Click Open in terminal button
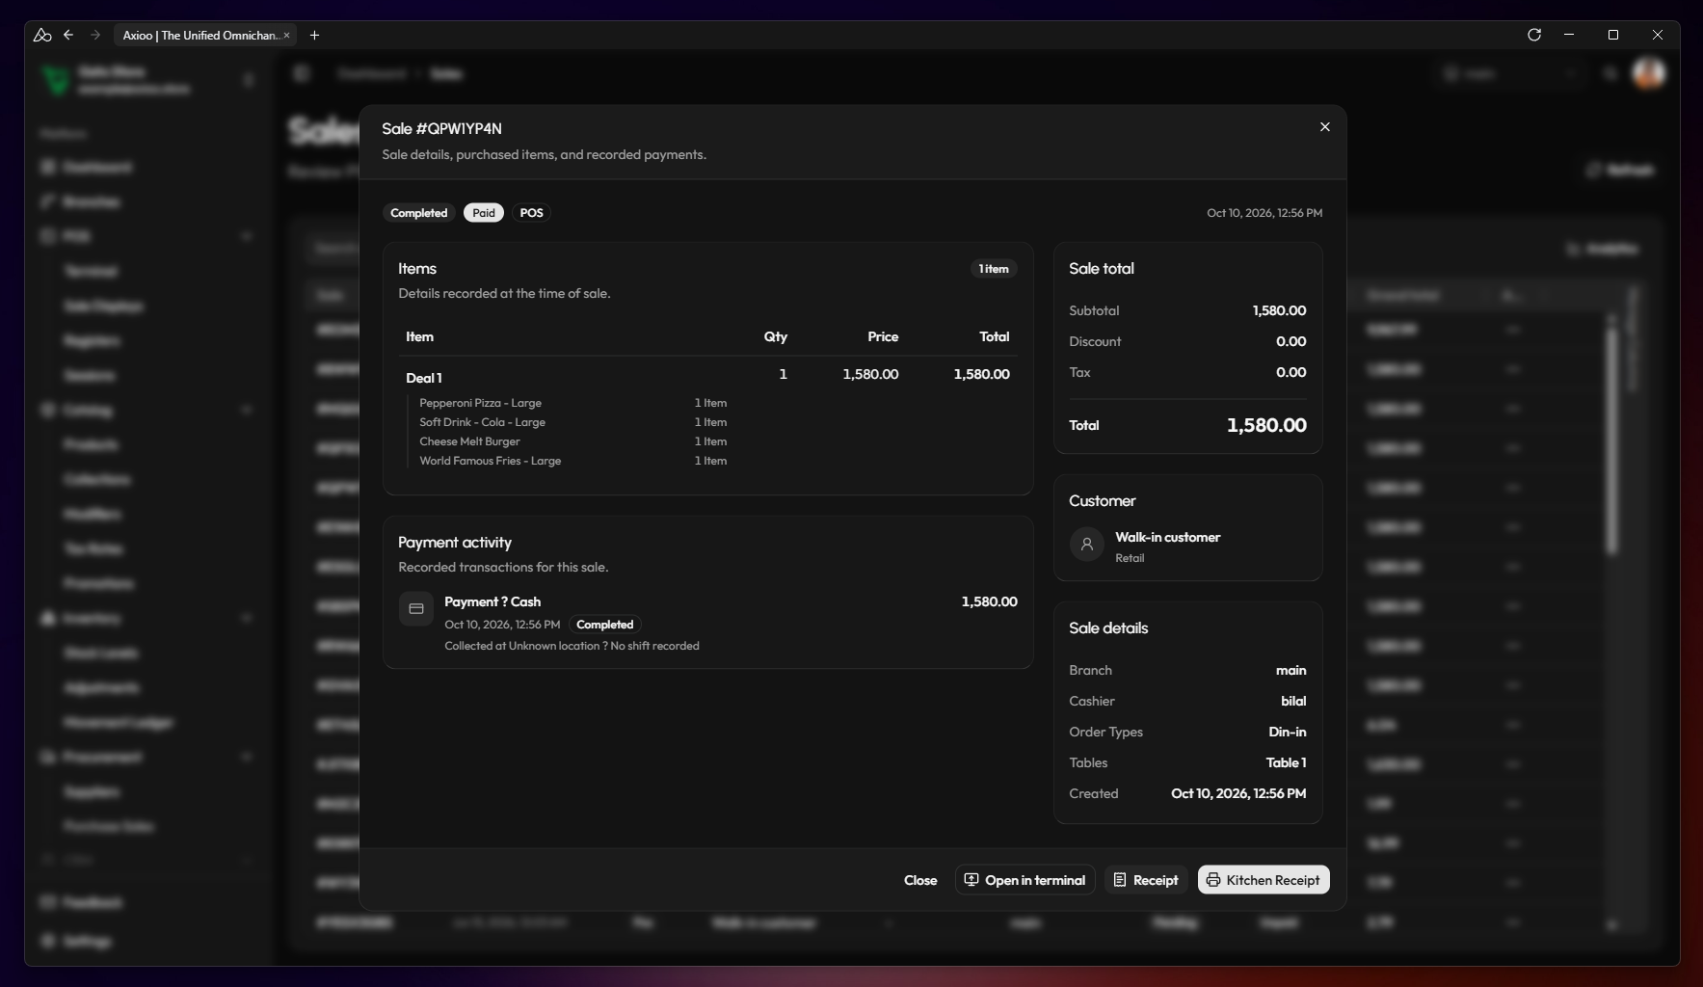 1024,880
